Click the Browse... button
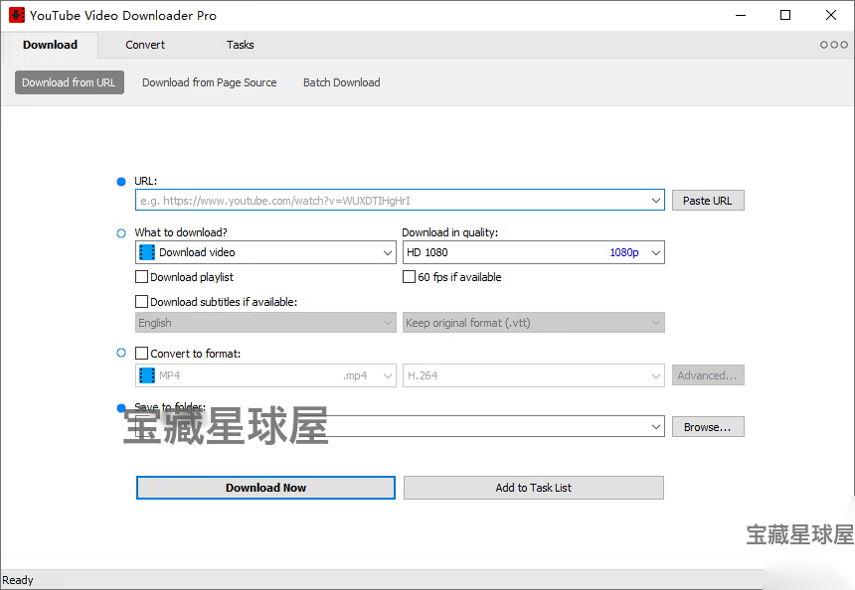The height and width of the screenshot is (590, 855). tap(708, 427)
